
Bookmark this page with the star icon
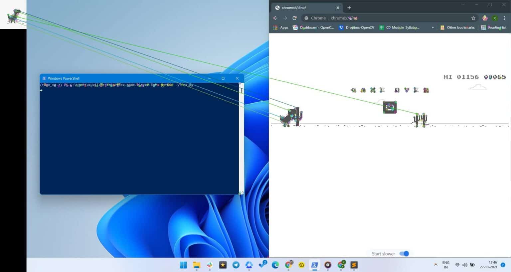tap(473, 18)
